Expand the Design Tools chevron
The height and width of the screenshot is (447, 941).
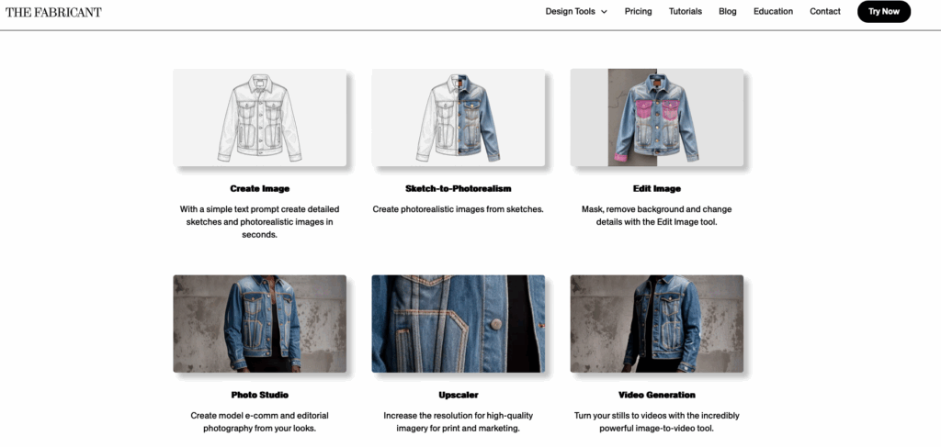pyautogui.click(x=604, y=11)
